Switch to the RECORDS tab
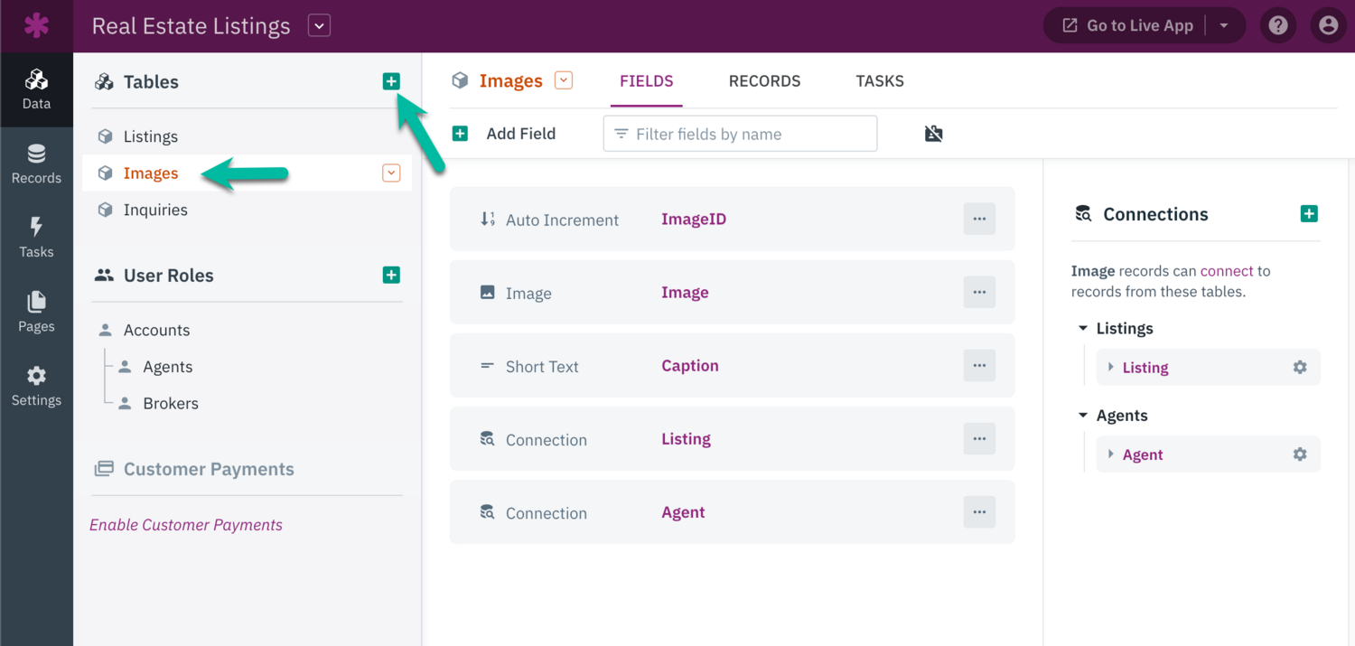 coord(764,80)
